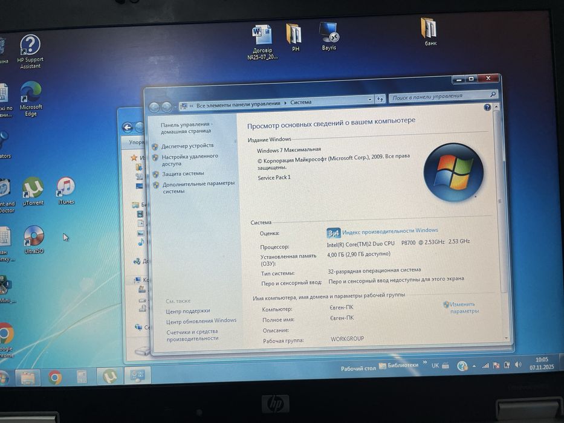Select the Bayris remote desktop shortcut
The width and height of the screenshot is (564, 423).
point(329,36)
